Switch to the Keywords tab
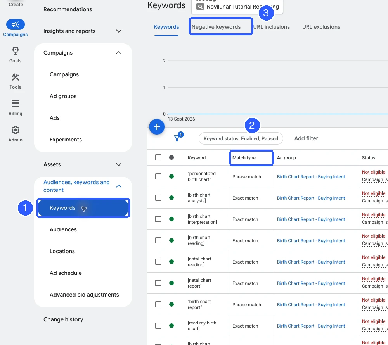 coord(166,27)
